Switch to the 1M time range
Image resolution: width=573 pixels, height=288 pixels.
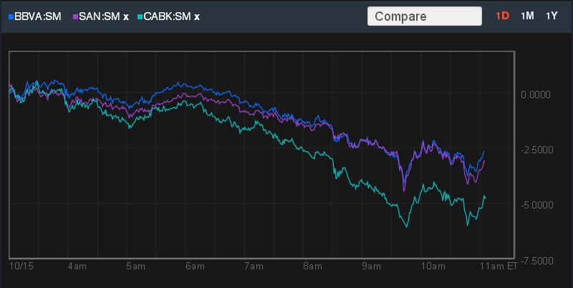tap(527, 16)
